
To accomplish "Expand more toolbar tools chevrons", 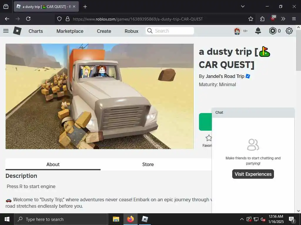I will [283, 19].
